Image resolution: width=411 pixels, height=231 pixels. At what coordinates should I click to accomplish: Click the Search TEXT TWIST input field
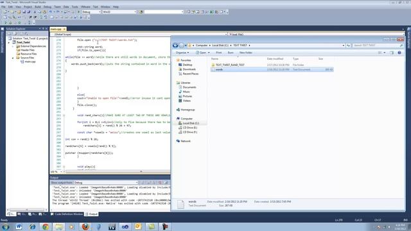click(x=378, y=46)
